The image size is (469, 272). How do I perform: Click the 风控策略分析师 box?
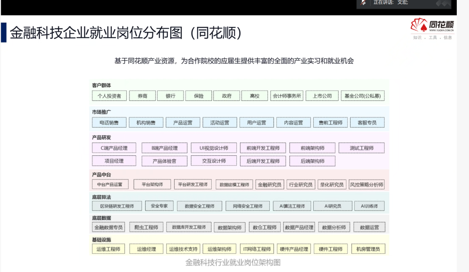366,184
